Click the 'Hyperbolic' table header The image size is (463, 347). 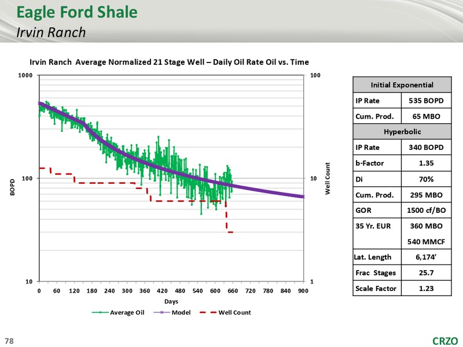[x=402, y=132]
